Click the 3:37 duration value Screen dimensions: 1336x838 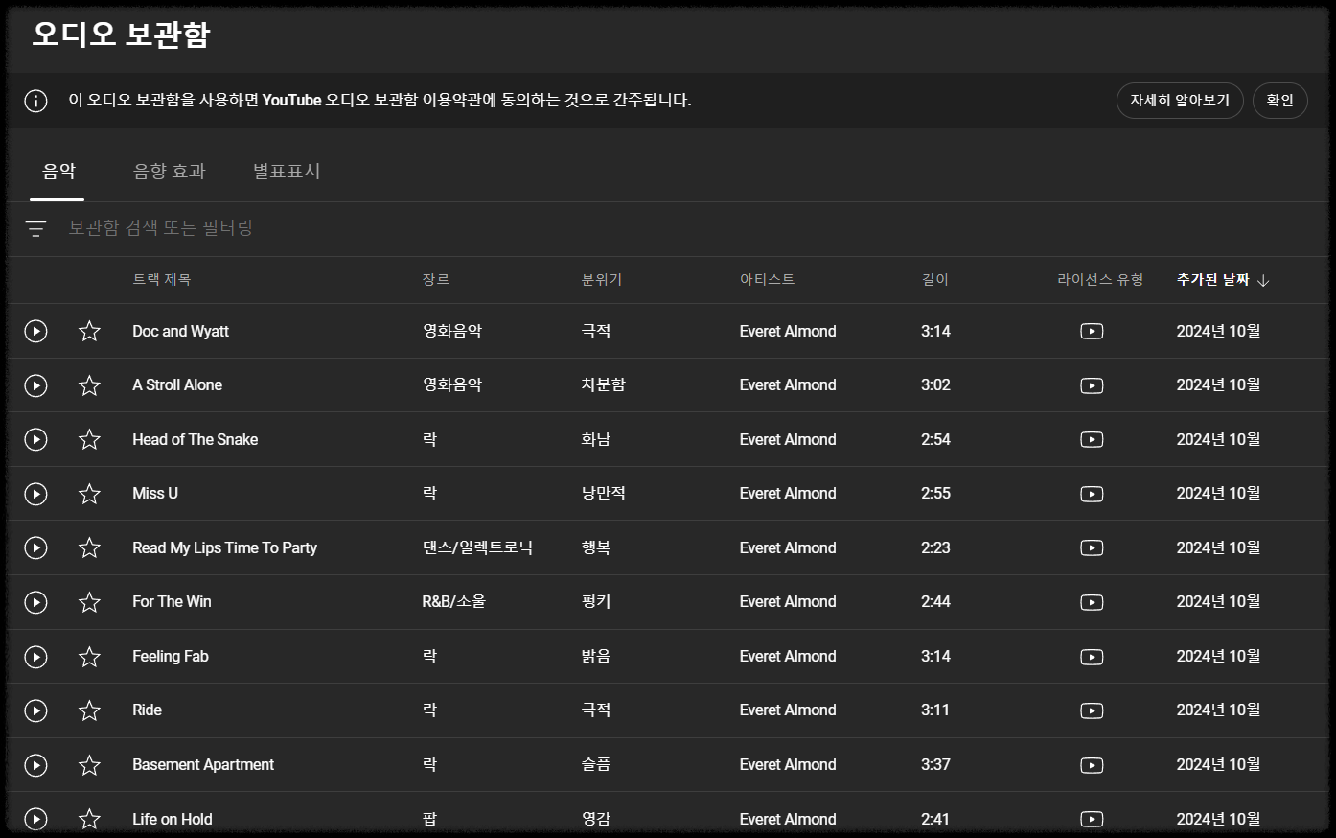(x=935, y=765)
